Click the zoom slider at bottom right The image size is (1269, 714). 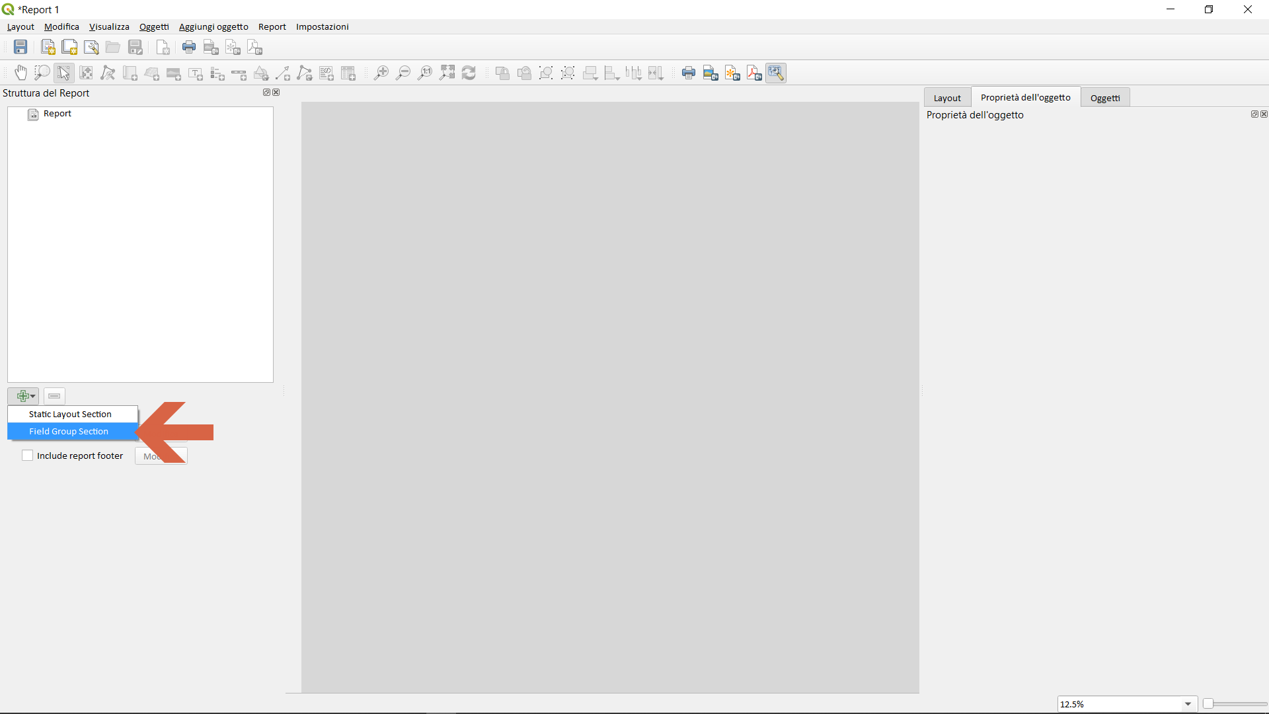(1235, 704)
